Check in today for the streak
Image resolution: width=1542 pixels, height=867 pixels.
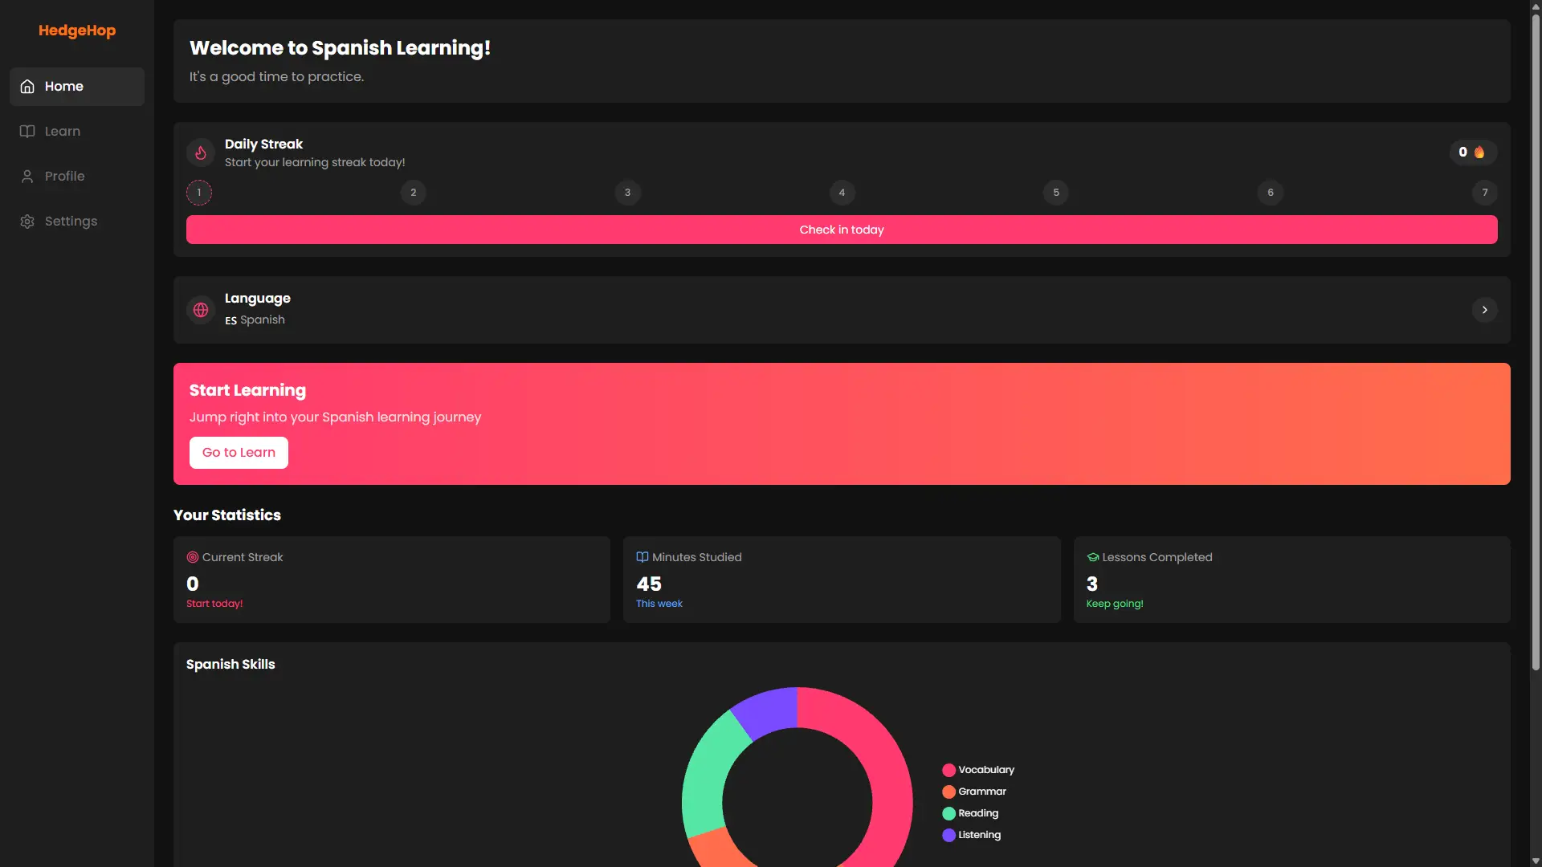tap(842, 230)
